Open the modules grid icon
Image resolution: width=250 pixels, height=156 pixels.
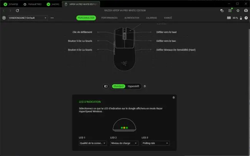click(x=230, y=10)
